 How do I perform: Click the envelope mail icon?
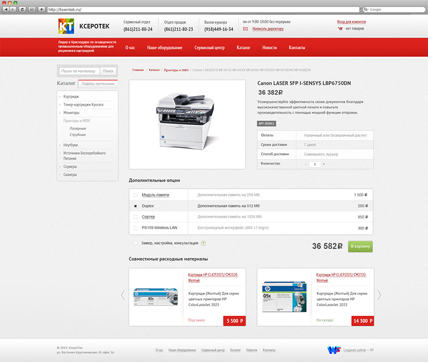point(246,29)
